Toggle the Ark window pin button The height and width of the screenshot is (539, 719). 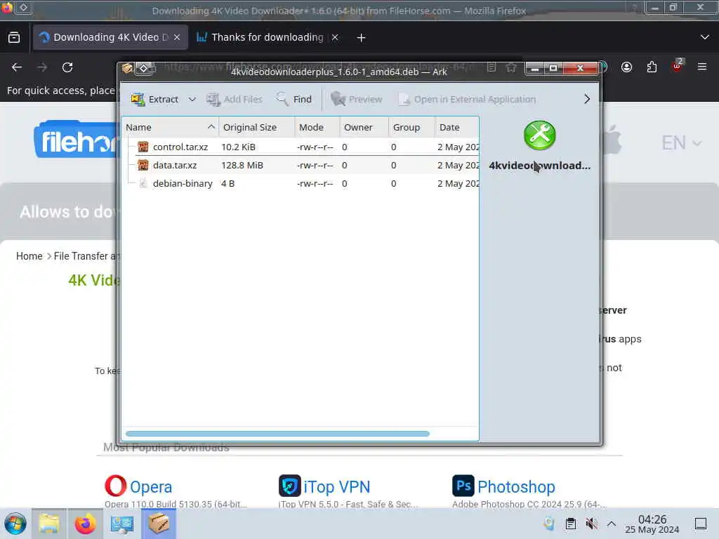(x=143, y=68)
